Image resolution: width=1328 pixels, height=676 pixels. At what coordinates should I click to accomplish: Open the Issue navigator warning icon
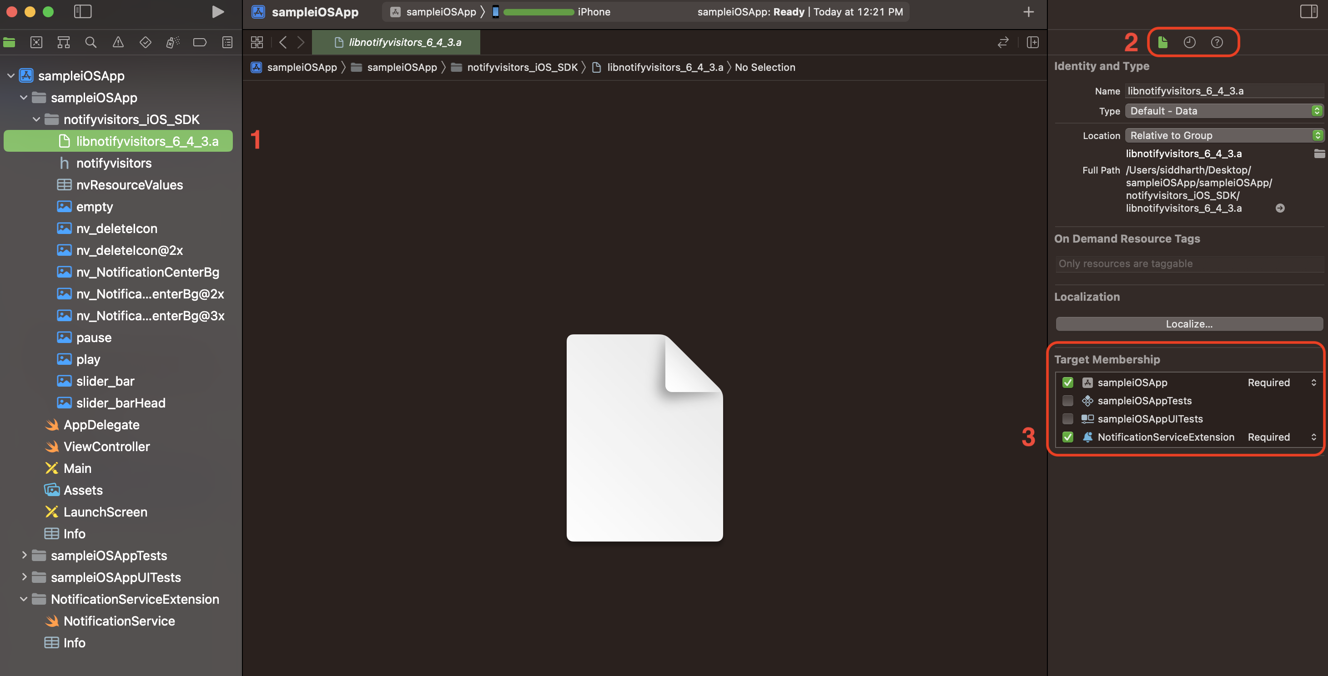pyautogui.click(x=118, y=42)
